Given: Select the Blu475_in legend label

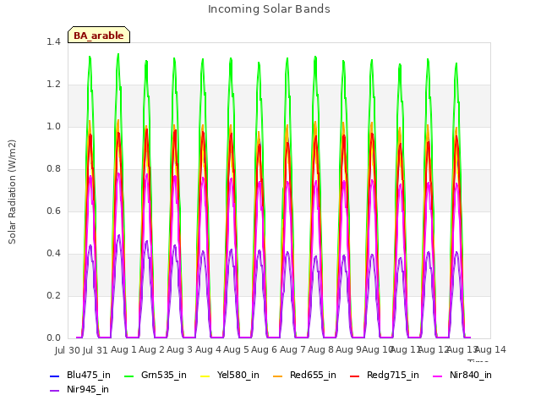Looking at the screenshot, I should [x=89, y=376].
